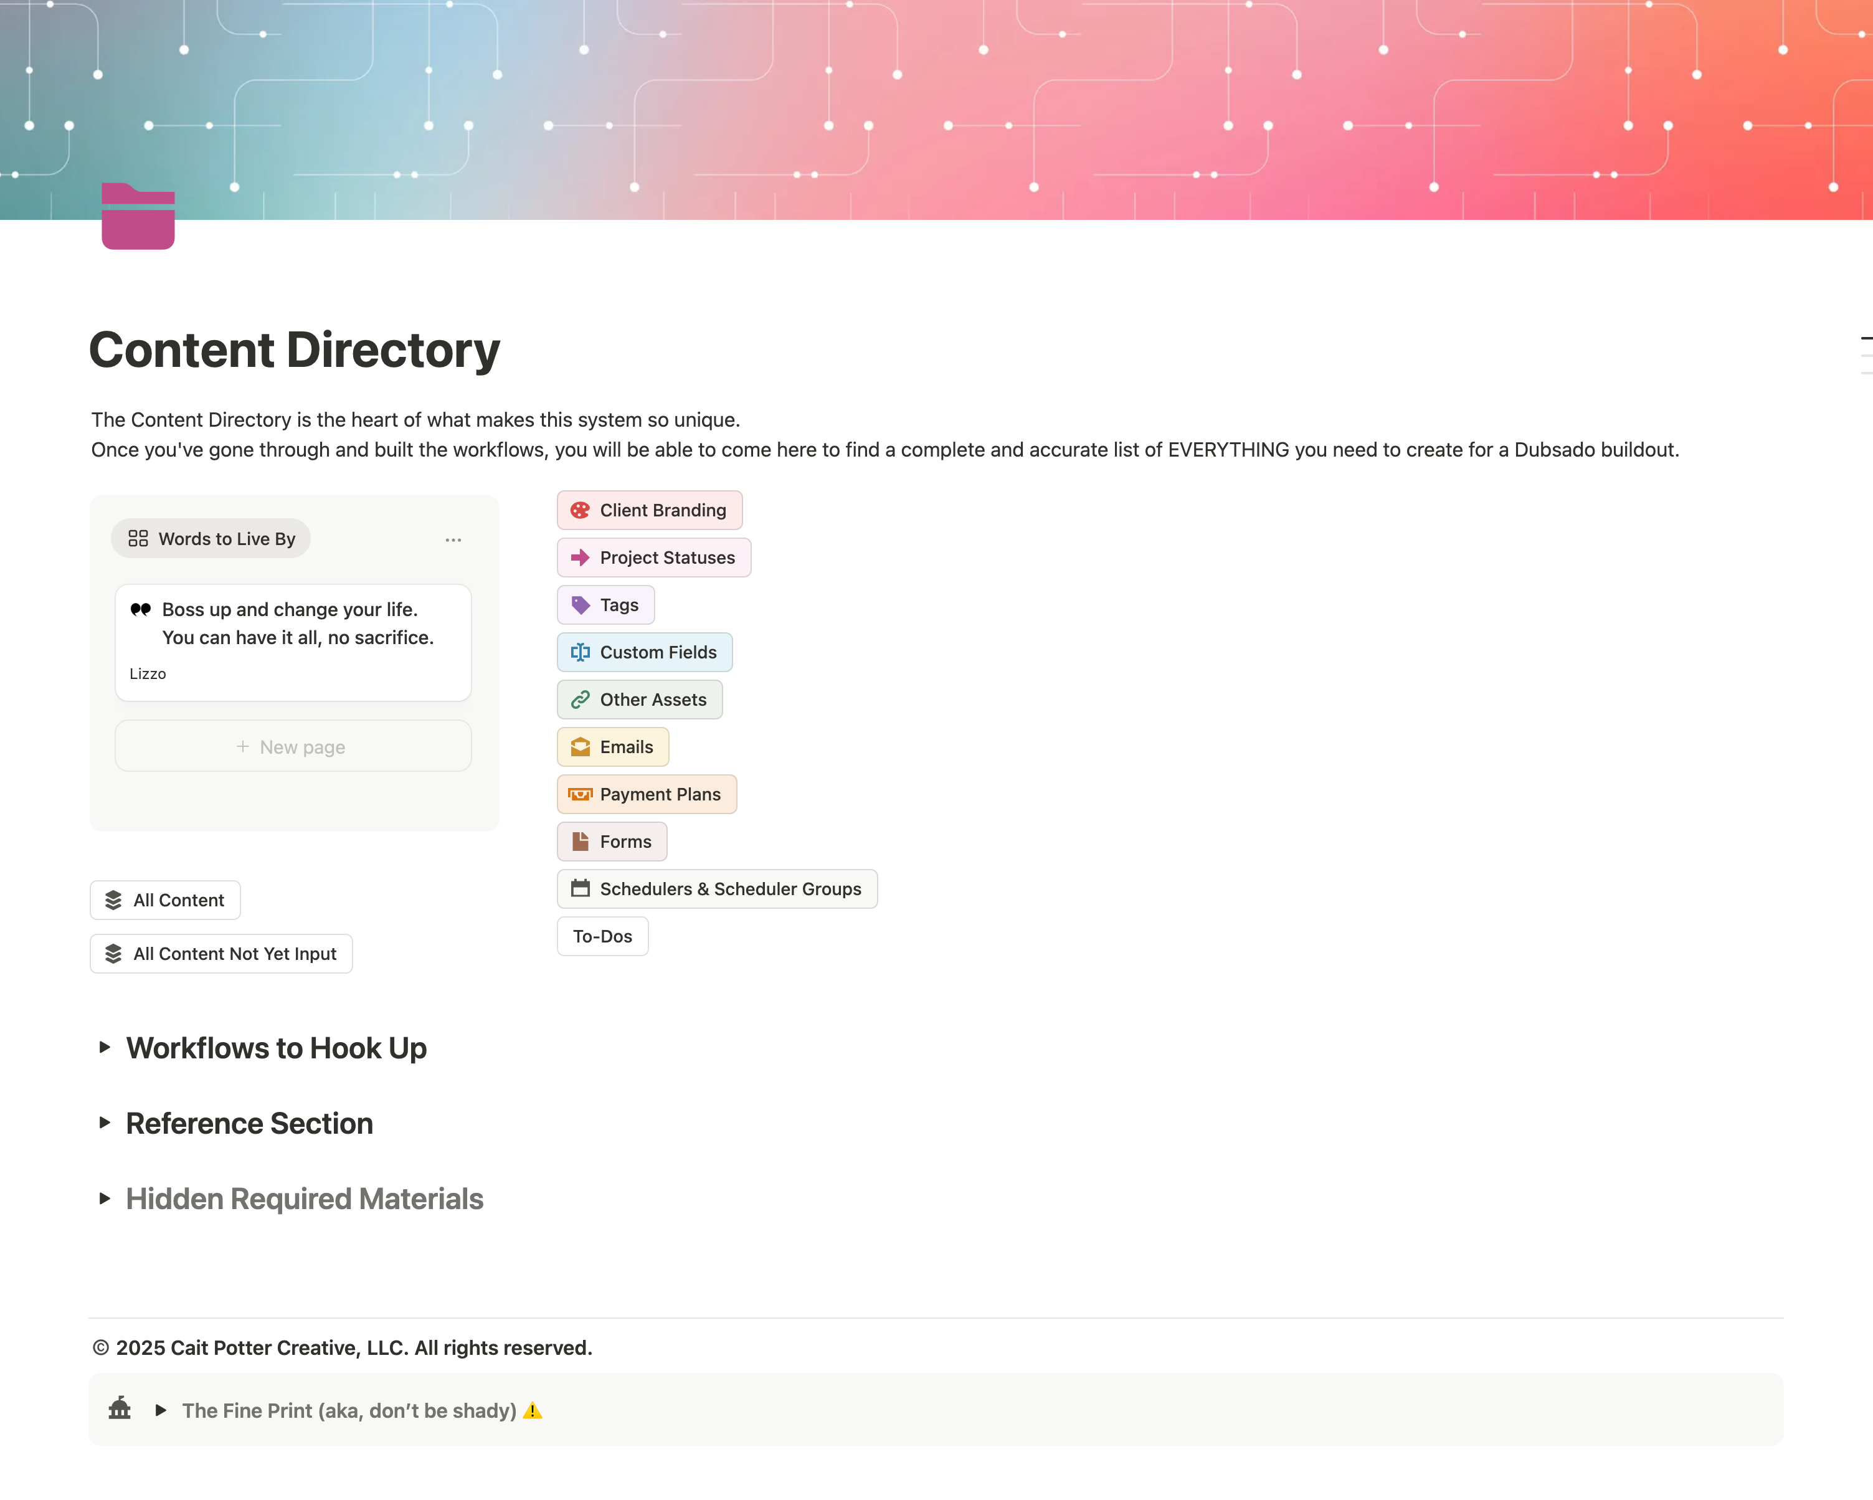Open All Content Not Yet Input page
This screenshot has width=1873, height=1500.
tap(222, 954)
